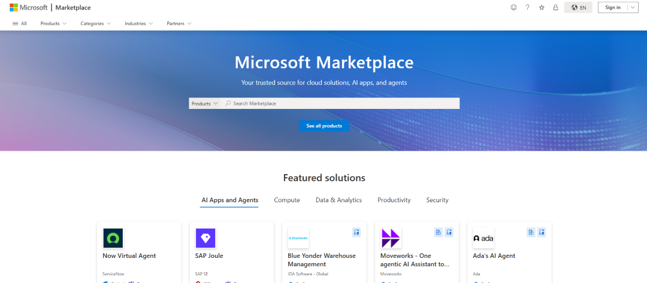The height and width of the screenshot is (283, 647).
Task: Click the SAP Joule logo
Action: point(205,238)
